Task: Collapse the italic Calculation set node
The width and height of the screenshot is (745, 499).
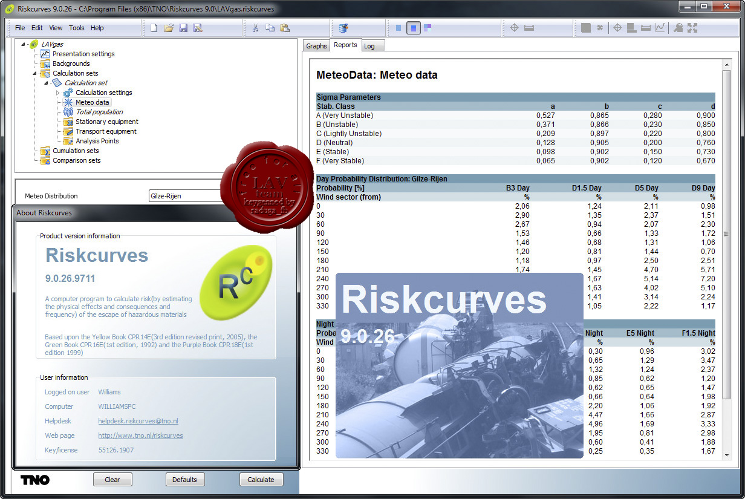Action: pyautogui.click(x=47, y=83)
